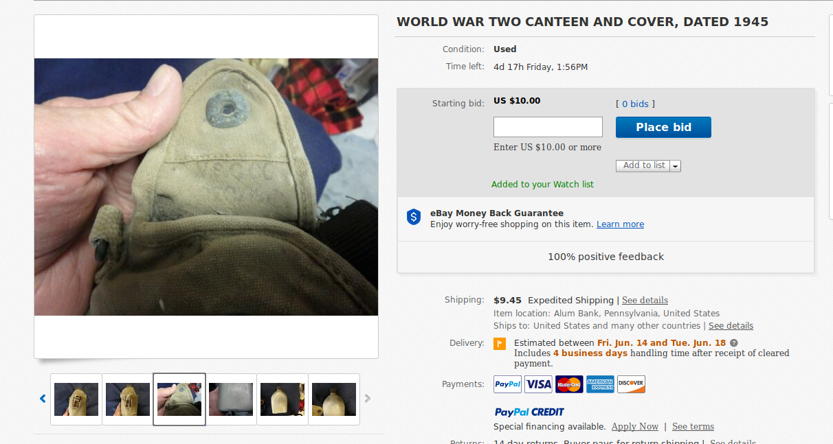Click the Add to list button
Viewport: 833px width, 444px height.
643,165
